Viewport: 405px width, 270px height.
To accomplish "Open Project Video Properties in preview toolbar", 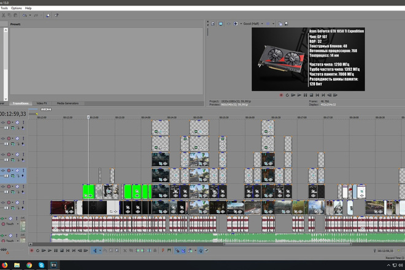I will (x=213, y=23).
